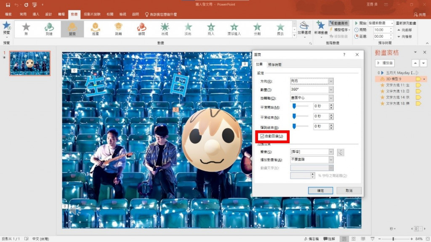Open the 檔案 (File) tab
431x242 pixels.
click(x=8, y=14)
